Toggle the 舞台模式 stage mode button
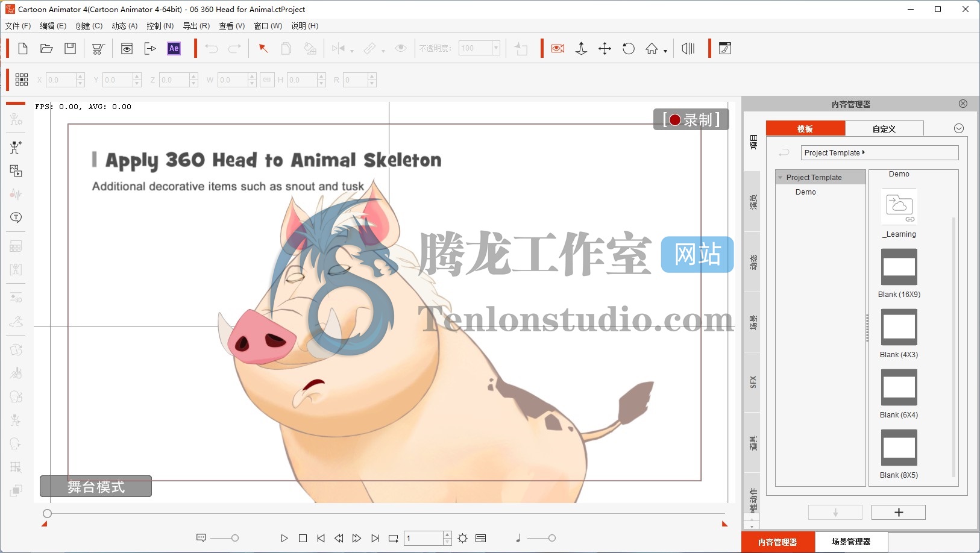The image size is (980, 553). 96,487
